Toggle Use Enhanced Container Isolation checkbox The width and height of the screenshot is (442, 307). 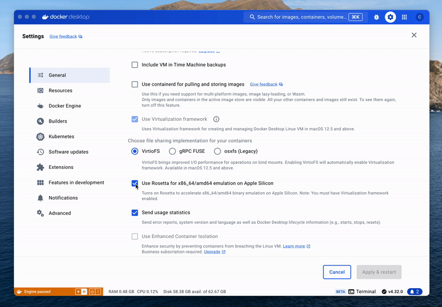pos(135,236)
